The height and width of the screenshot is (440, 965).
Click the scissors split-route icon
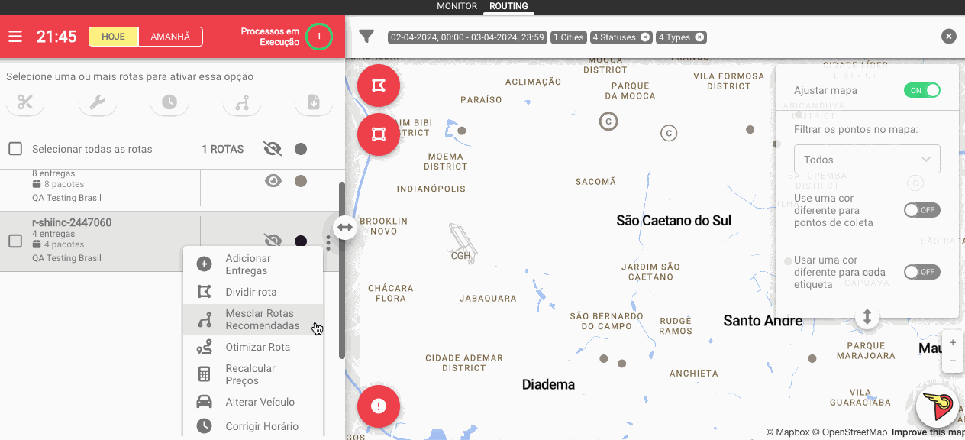pos(25,102)
